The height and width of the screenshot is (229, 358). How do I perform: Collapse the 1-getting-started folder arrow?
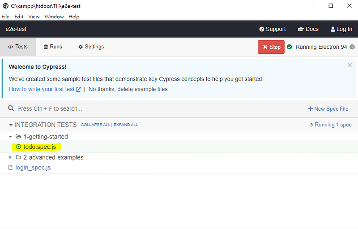click(x=11, y=137)
